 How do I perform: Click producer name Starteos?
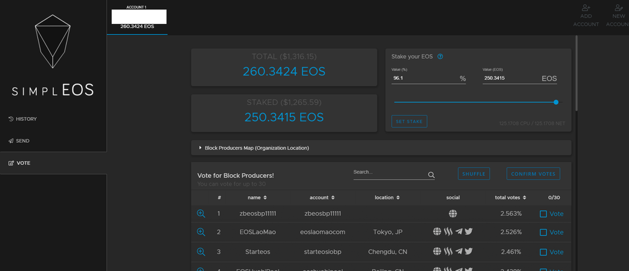(x=257, y=252)
